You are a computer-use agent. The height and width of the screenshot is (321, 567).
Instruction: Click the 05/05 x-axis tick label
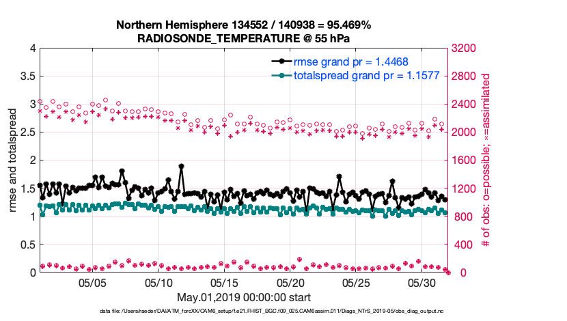click(x=92, y=282)
